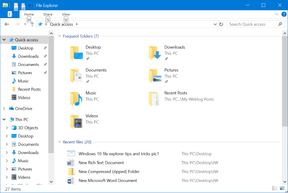Click the Back navigation arrow
288x193 pixels.
pyautogui.click(x=7, y=24)
